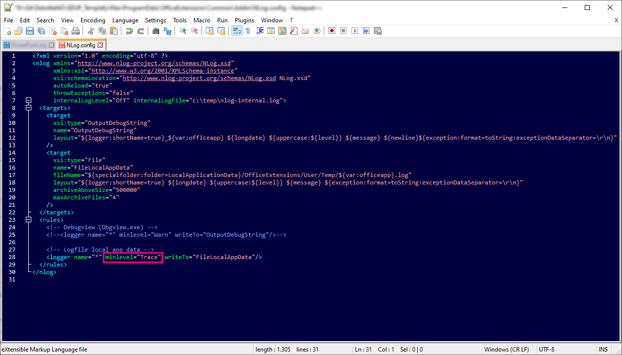Create a new file with the New icon
This screenshot has height=355, width=622.
pos(7,31)
